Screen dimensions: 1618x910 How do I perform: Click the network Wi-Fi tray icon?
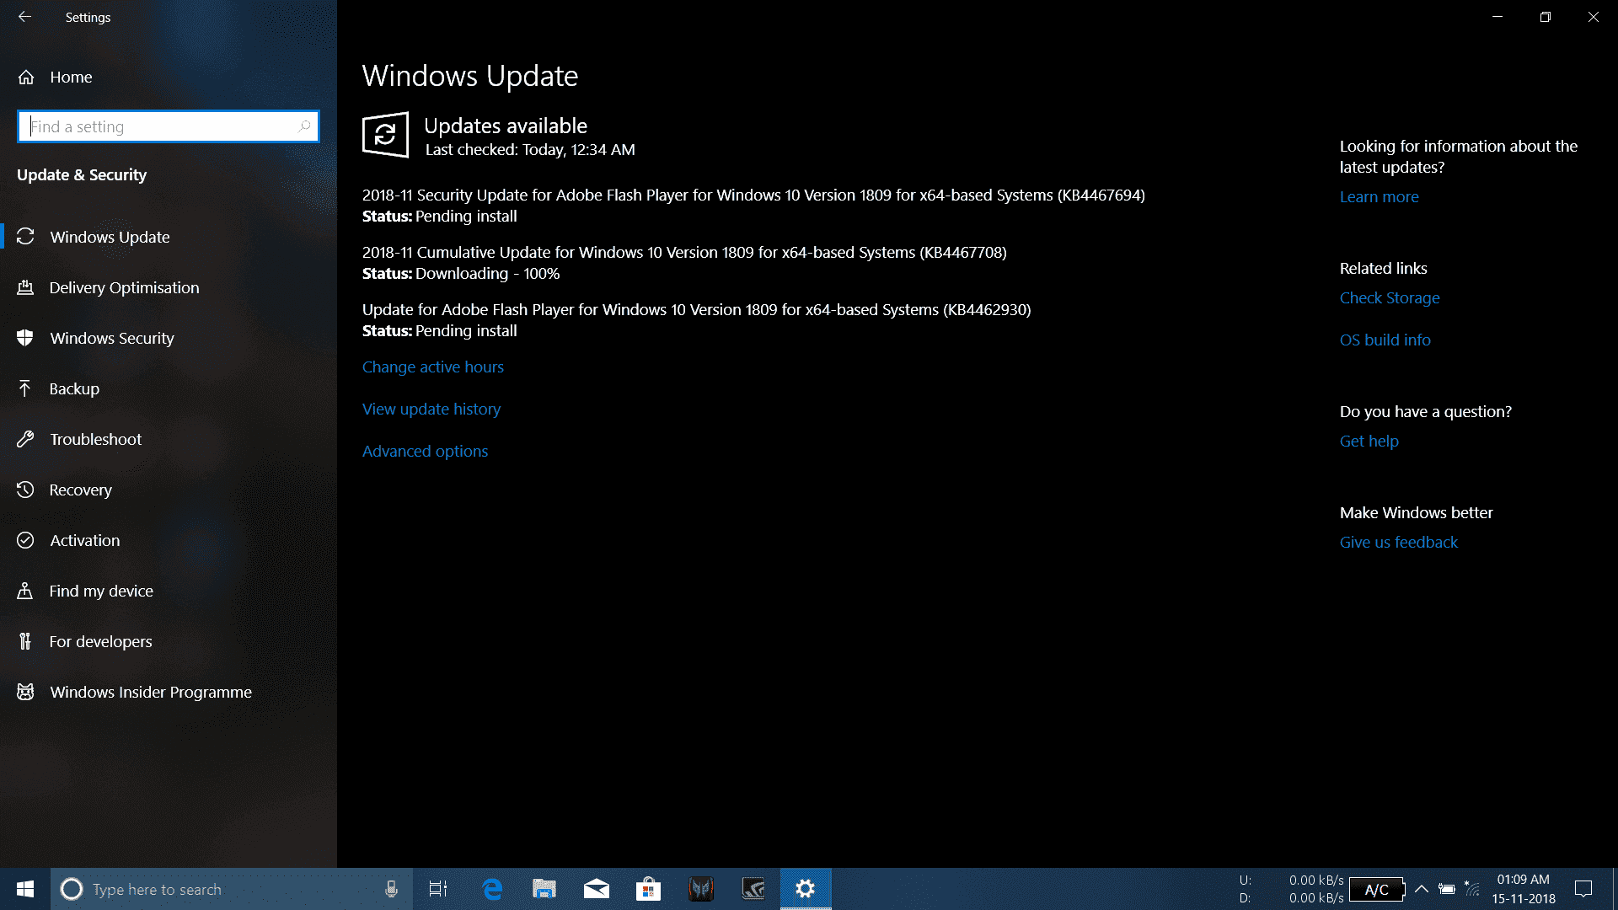(x=1472, y=889)
